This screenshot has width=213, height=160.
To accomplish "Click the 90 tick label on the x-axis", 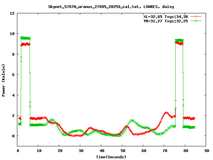I will pyautogui.click(x=206, y=151).
